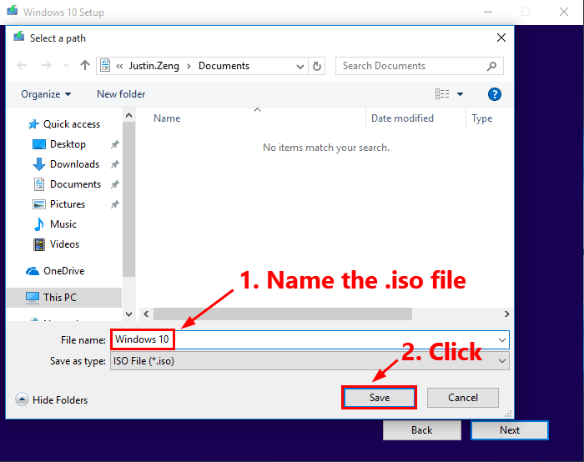The height and width of the screenshot is (462, 584).
Task: Select OneDrive in navigation pane
Action: tap(55, 271)
